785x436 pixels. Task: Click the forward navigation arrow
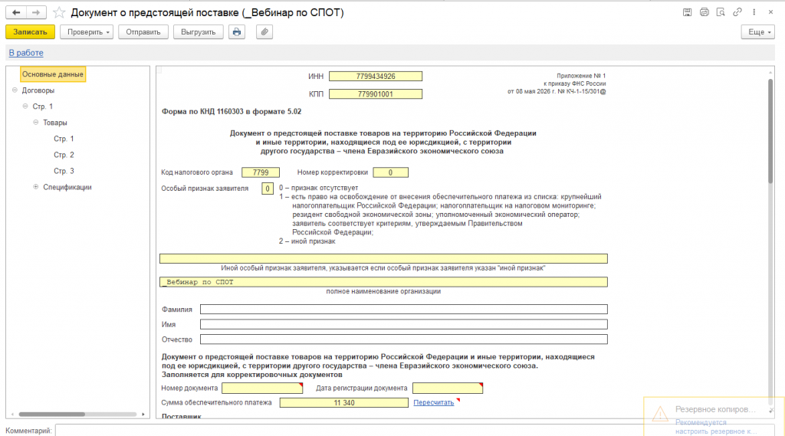pos(36,12)
